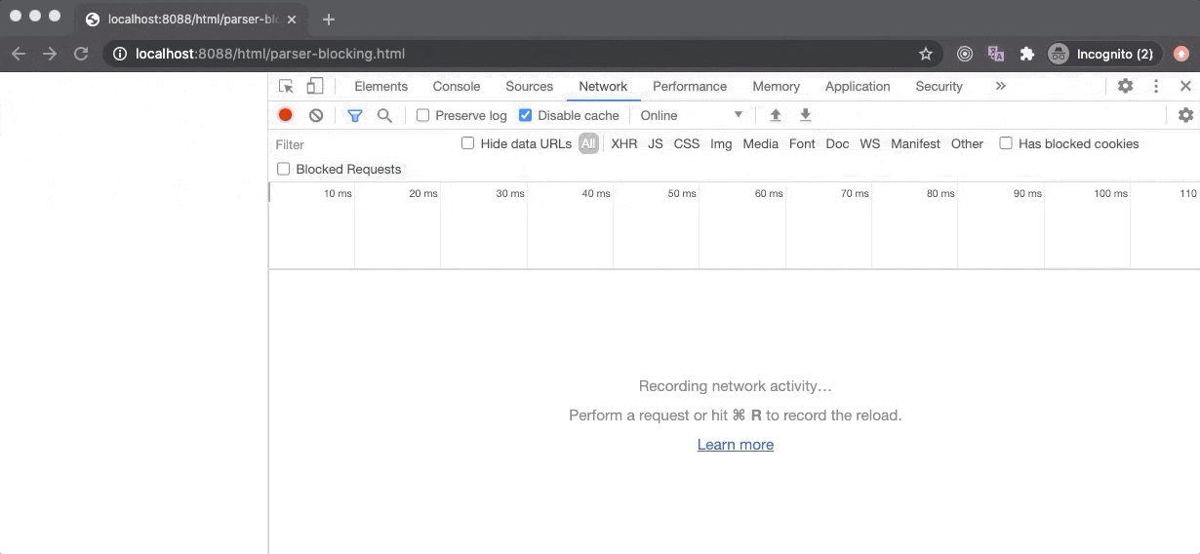Uncheck Disable cache checkbox

pos(525,115)
